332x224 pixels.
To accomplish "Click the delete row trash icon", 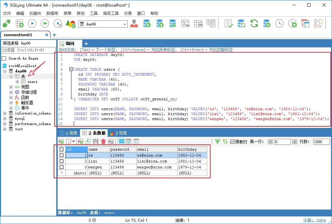I will pyautogui.click(x=103, y=141).
